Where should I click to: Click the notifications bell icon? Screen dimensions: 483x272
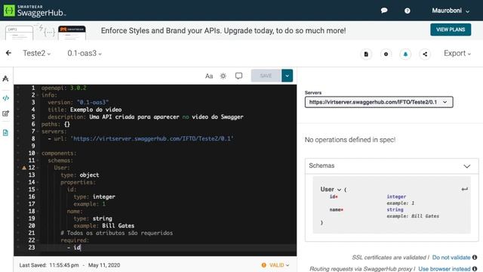point(405,54)
